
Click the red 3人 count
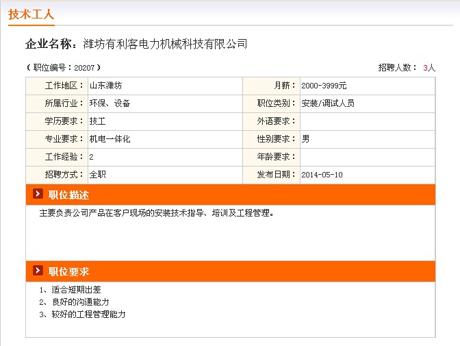(429, 68)
